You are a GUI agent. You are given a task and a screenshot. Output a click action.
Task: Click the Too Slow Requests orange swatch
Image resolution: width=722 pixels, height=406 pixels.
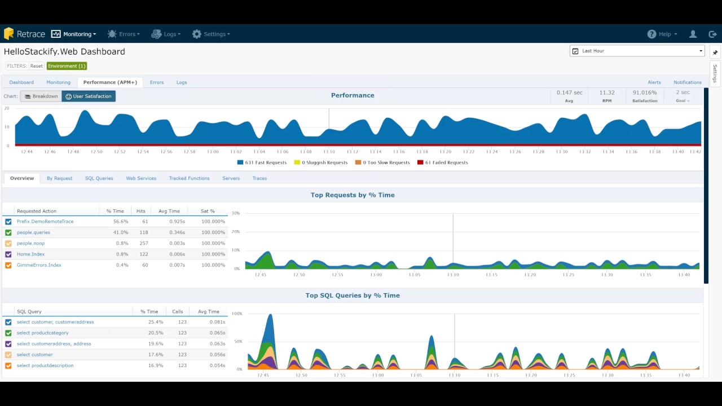pyautogui.click(x=358, y=162)
